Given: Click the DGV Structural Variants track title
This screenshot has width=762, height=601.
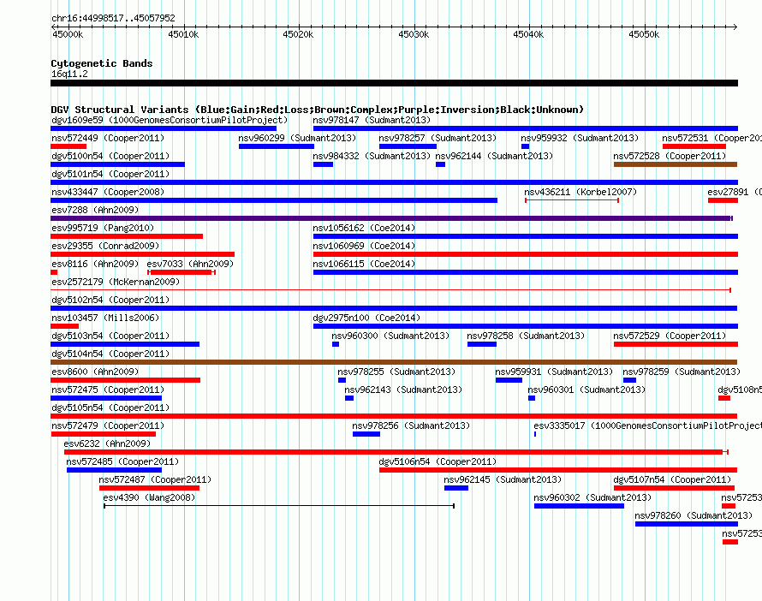Looking at the screenshot, I should (x=318, y=110).
